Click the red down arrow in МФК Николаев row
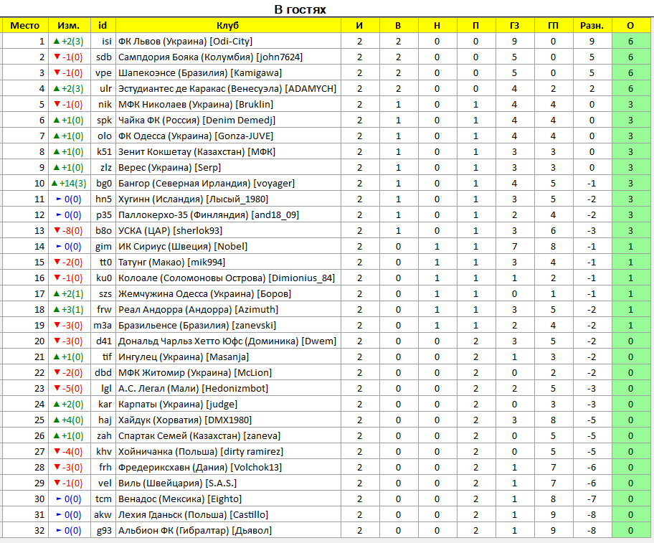The image size is (654, 543). coord(57,104)
